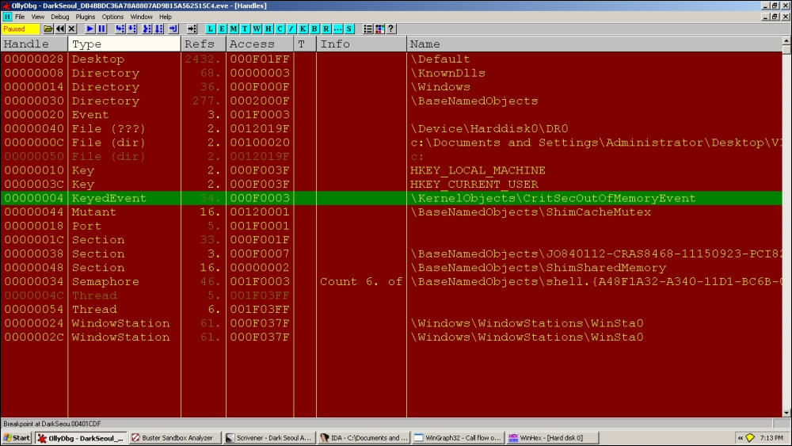Sort by Access column header
Viewport: 792px width, 446px height.
(260, 44)
